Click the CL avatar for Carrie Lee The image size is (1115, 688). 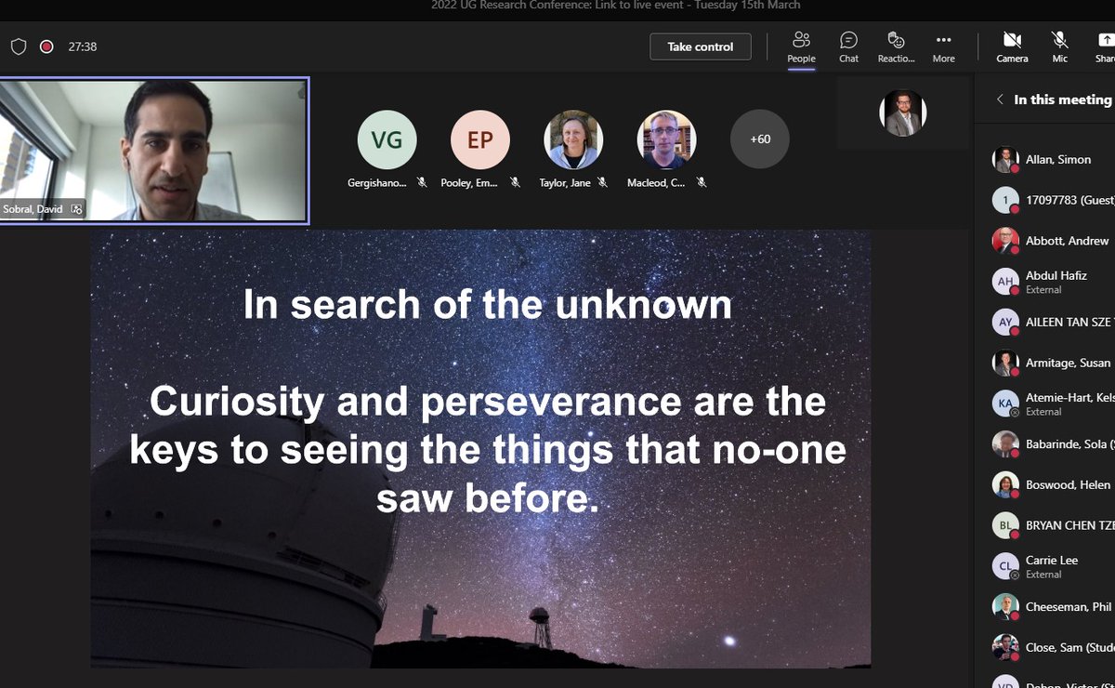point(1005,566)
